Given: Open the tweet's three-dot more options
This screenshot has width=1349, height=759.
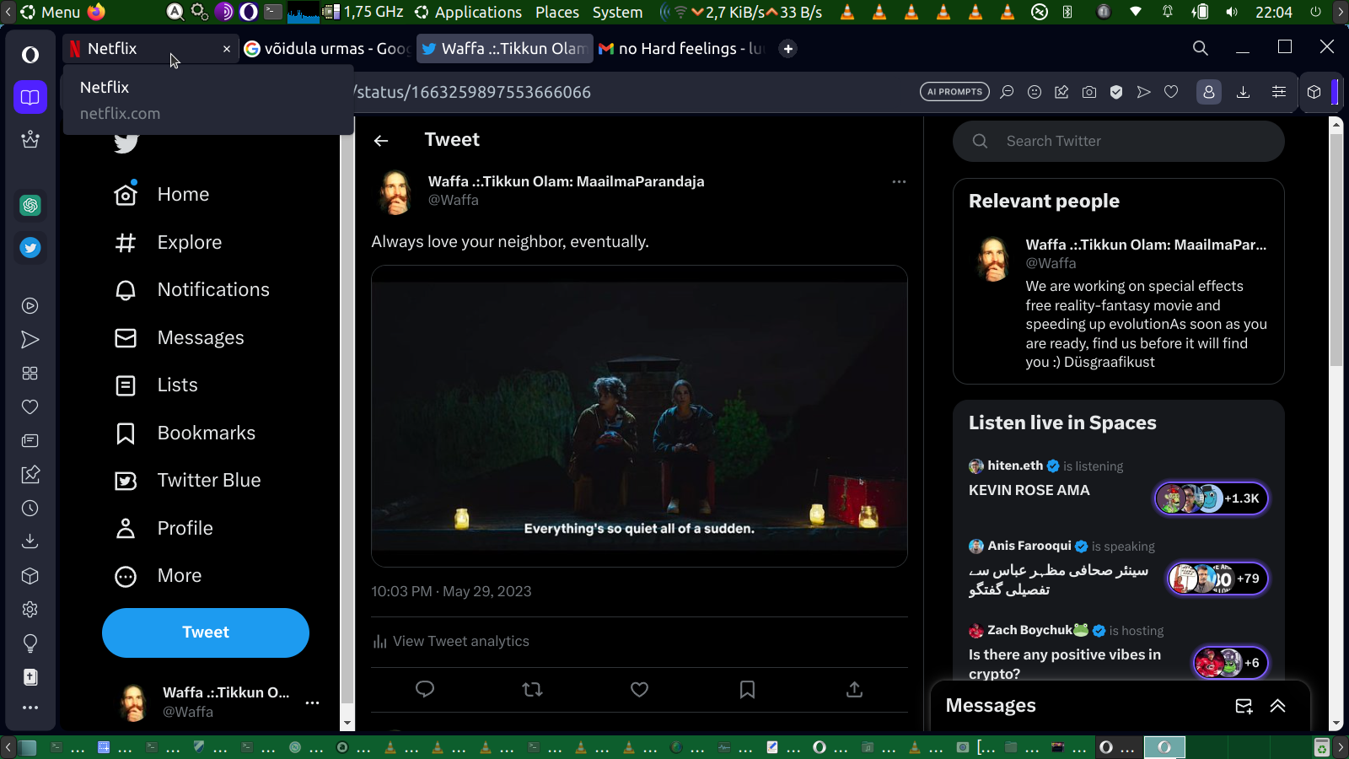Looking at the screenshot, I should click(899, 181).
